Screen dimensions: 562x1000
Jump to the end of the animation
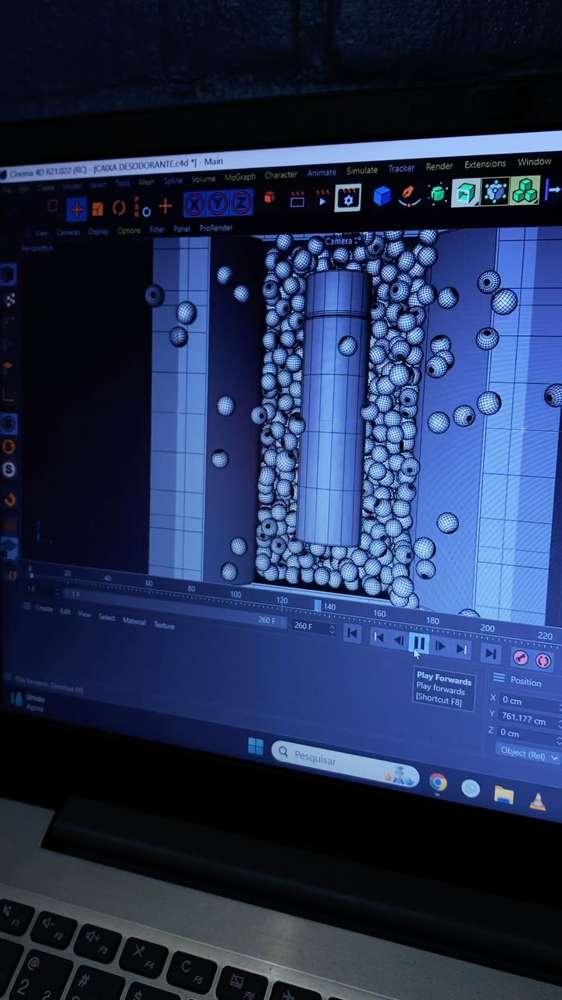490,654
